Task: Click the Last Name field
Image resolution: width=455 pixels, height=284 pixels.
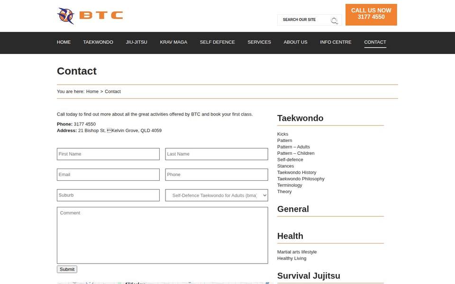Action: click(217, 154)
